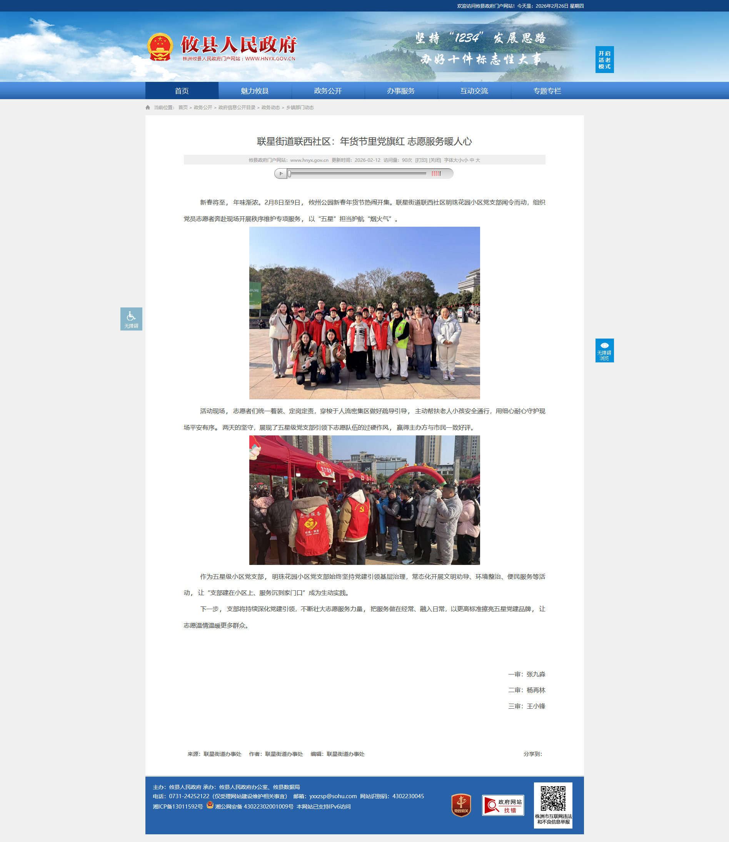
Task: Open the 无障碍浏览 eye icon button
Action: point(604,350)
